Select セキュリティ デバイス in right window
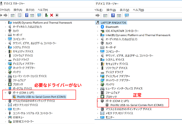Viewport: 182px width, 124px height. [x=117, y=64]
